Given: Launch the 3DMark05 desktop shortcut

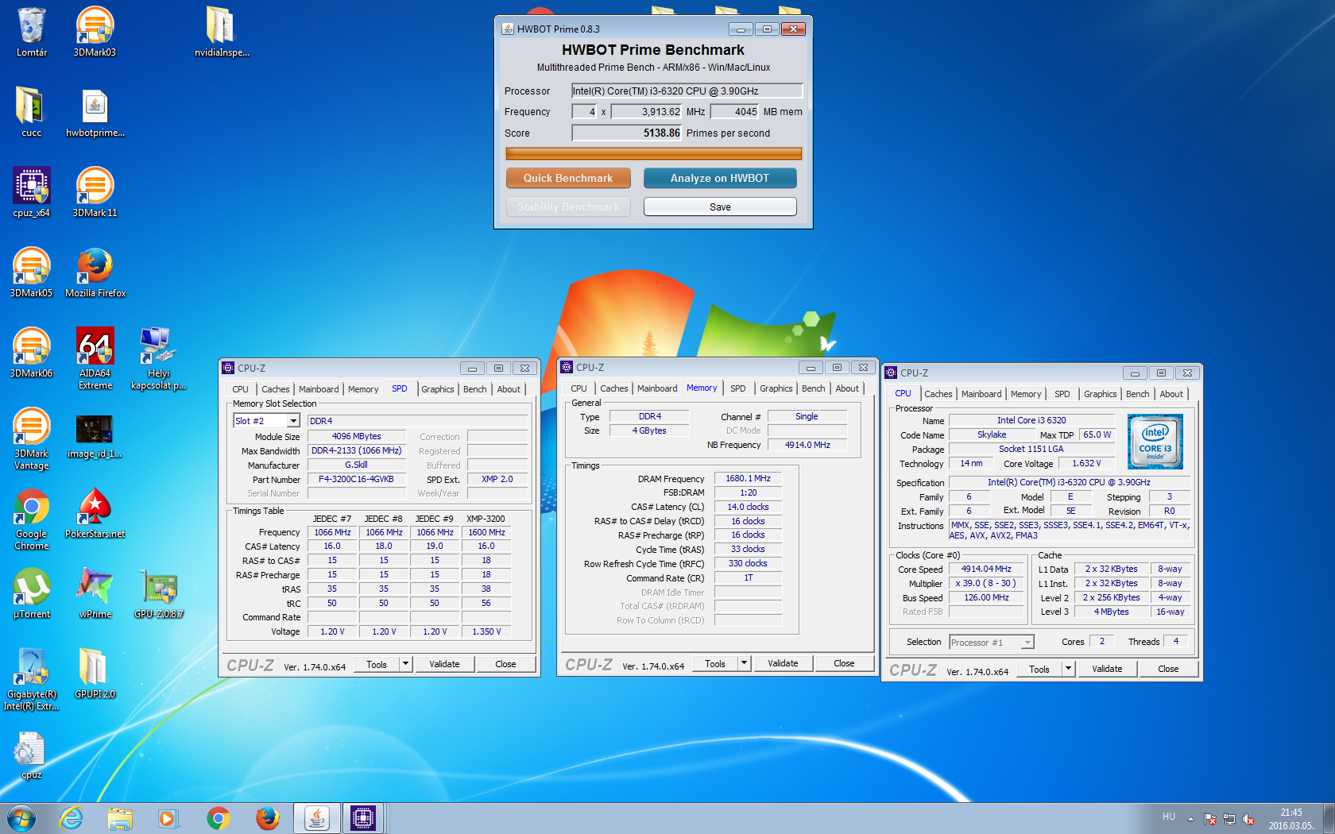Looking at the screenshot, I should [32, 272].
